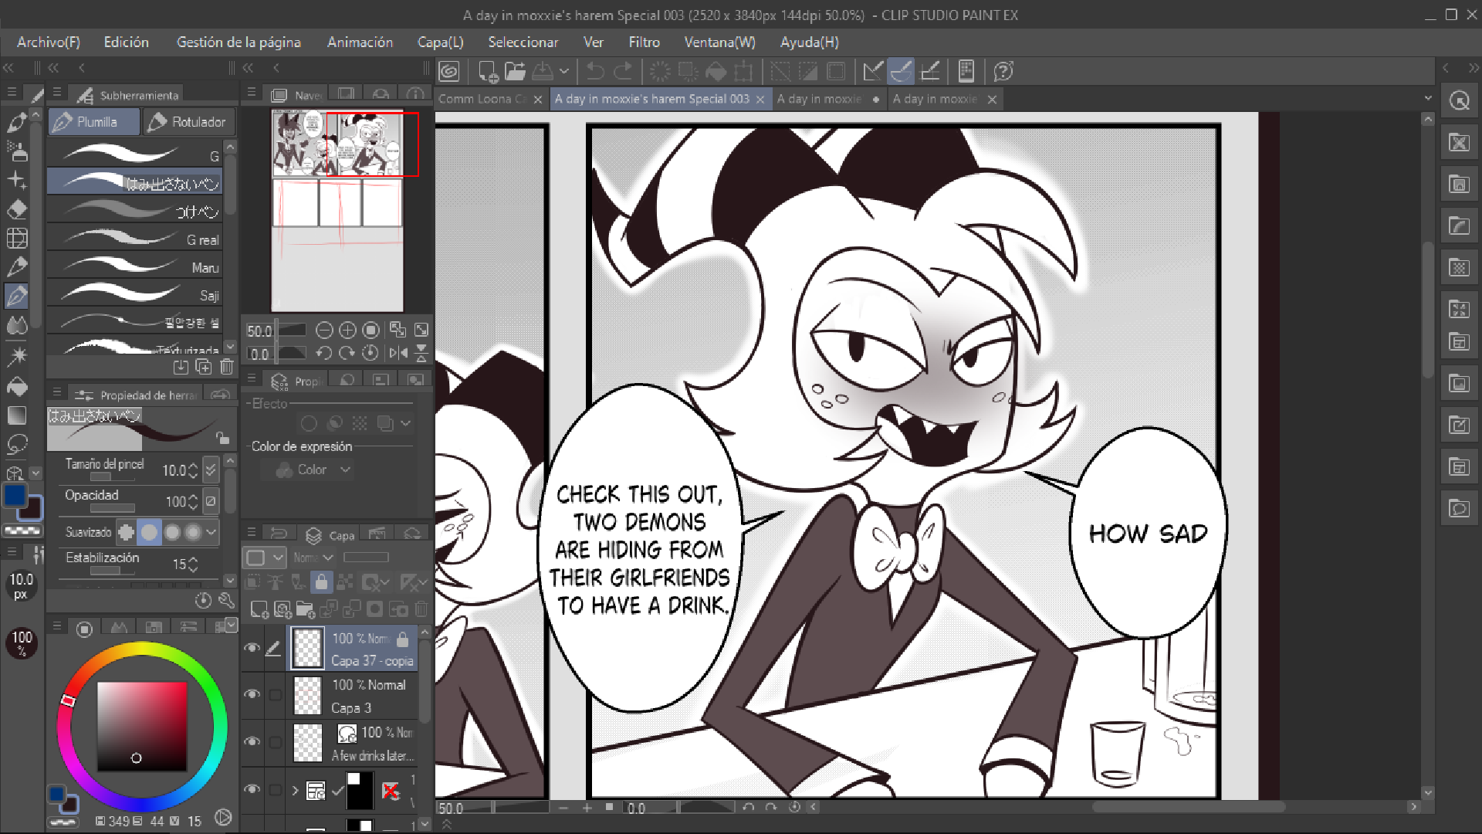This screenshot has height=834, width=1482.
Task: Hide the Capa 3 layer
Action: tap(252, 694)
